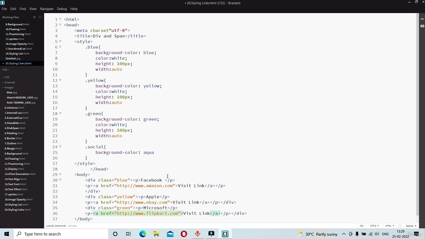Open Opera browser from the taskbar

184,234
